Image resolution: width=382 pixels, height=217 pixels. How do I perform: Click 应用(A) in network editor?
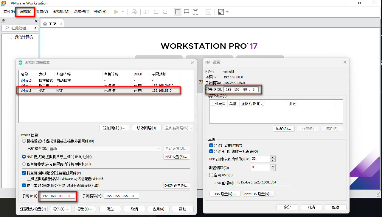point(159,209)
